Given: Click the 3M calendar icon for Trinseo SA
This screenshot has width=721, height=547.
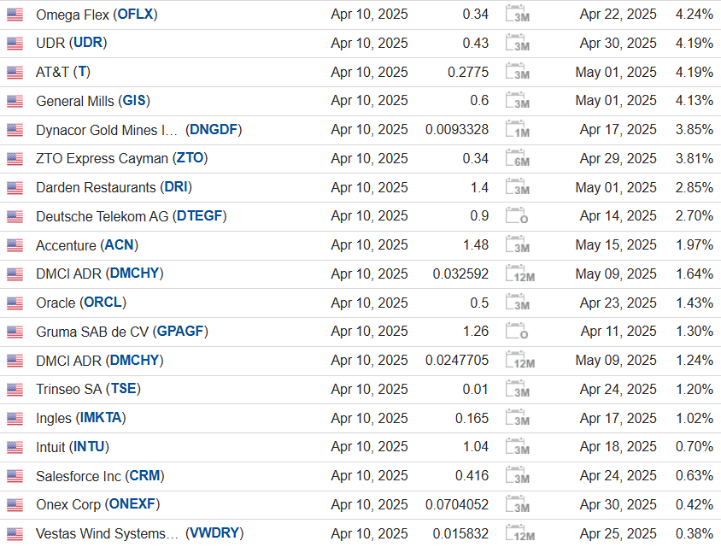Looking at the screenshot, I should coord(518,390).
